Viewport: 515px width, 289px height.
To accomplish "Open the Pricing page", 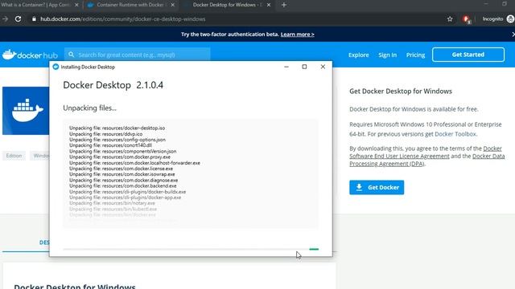I will pos(415,55).
